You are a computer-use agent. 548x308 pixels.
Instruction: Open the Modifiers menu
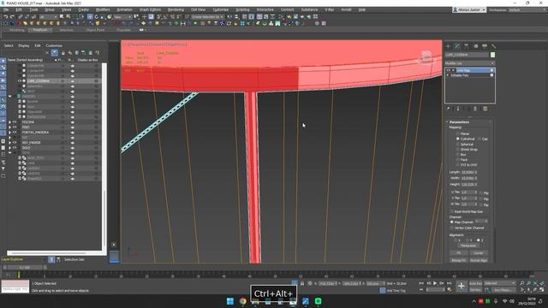[103, 9]
